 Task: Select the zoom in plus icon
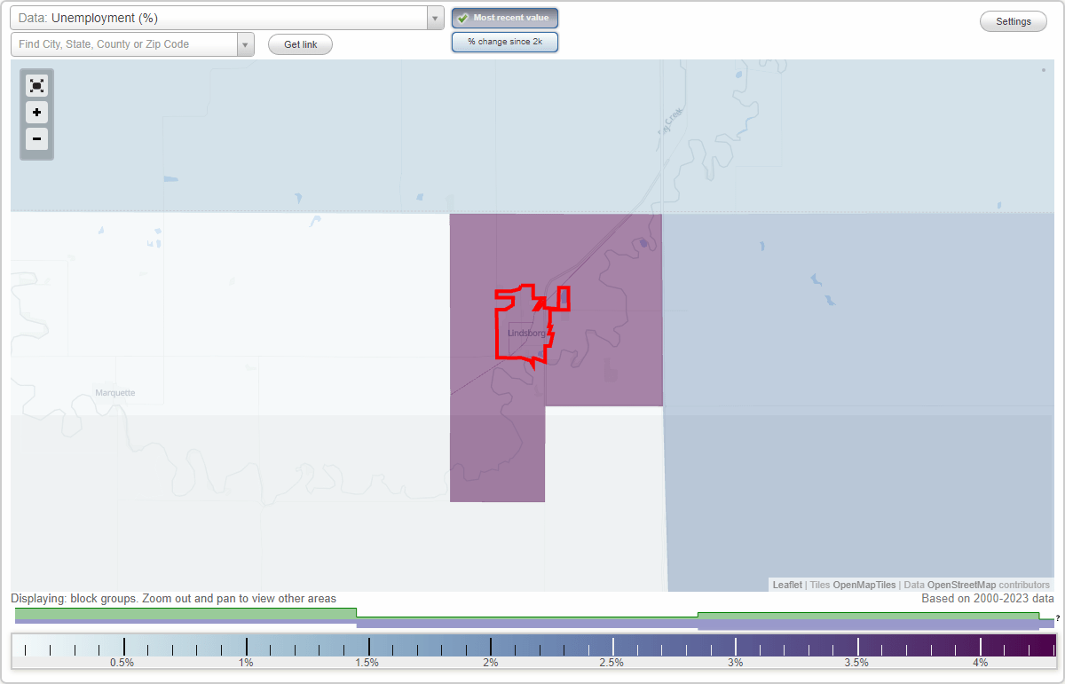pos(36,113)
